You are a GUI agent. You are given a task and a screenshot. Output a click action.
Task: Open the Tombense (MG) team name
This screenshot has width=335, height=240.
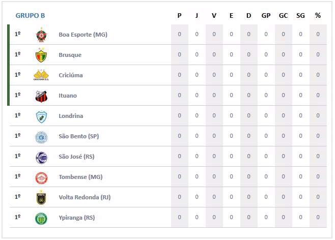pyautogui.click(x=80, y=177)
